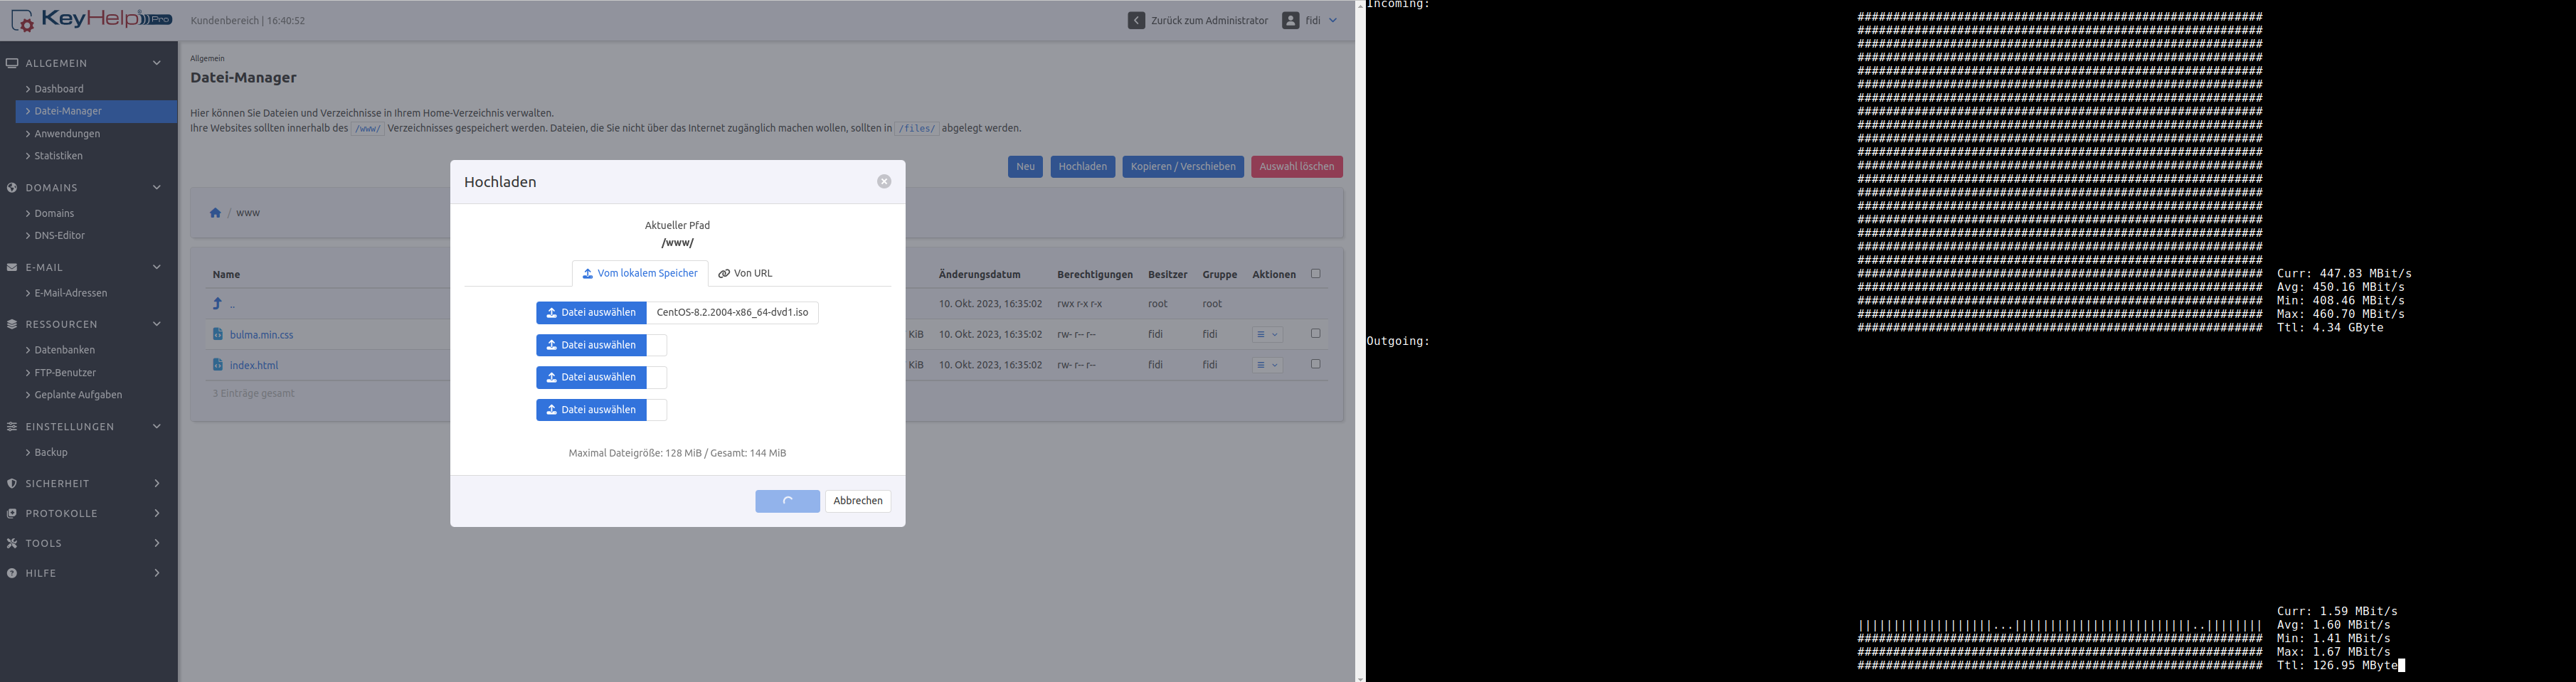Close the Hochladen dialog with X icon

pos(884,182)
